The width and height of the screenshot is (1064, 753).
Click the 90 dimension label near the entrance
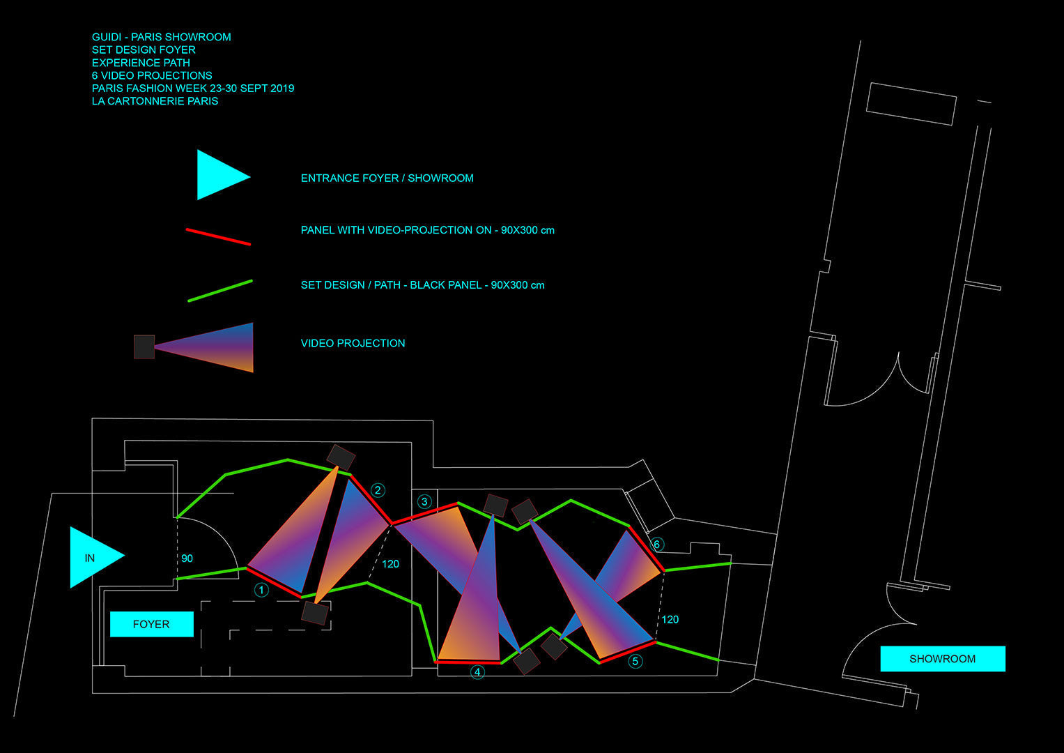tap(187, 558)
